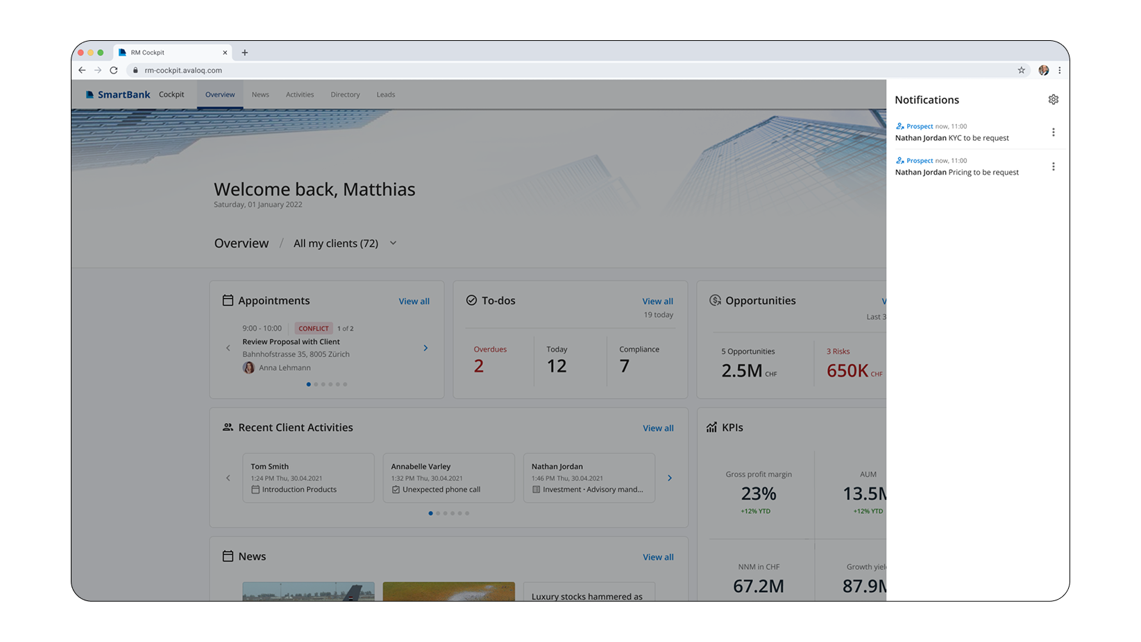Click the browser forward arrow
This screenshot has height=642, width=1141.
[98, 70]
